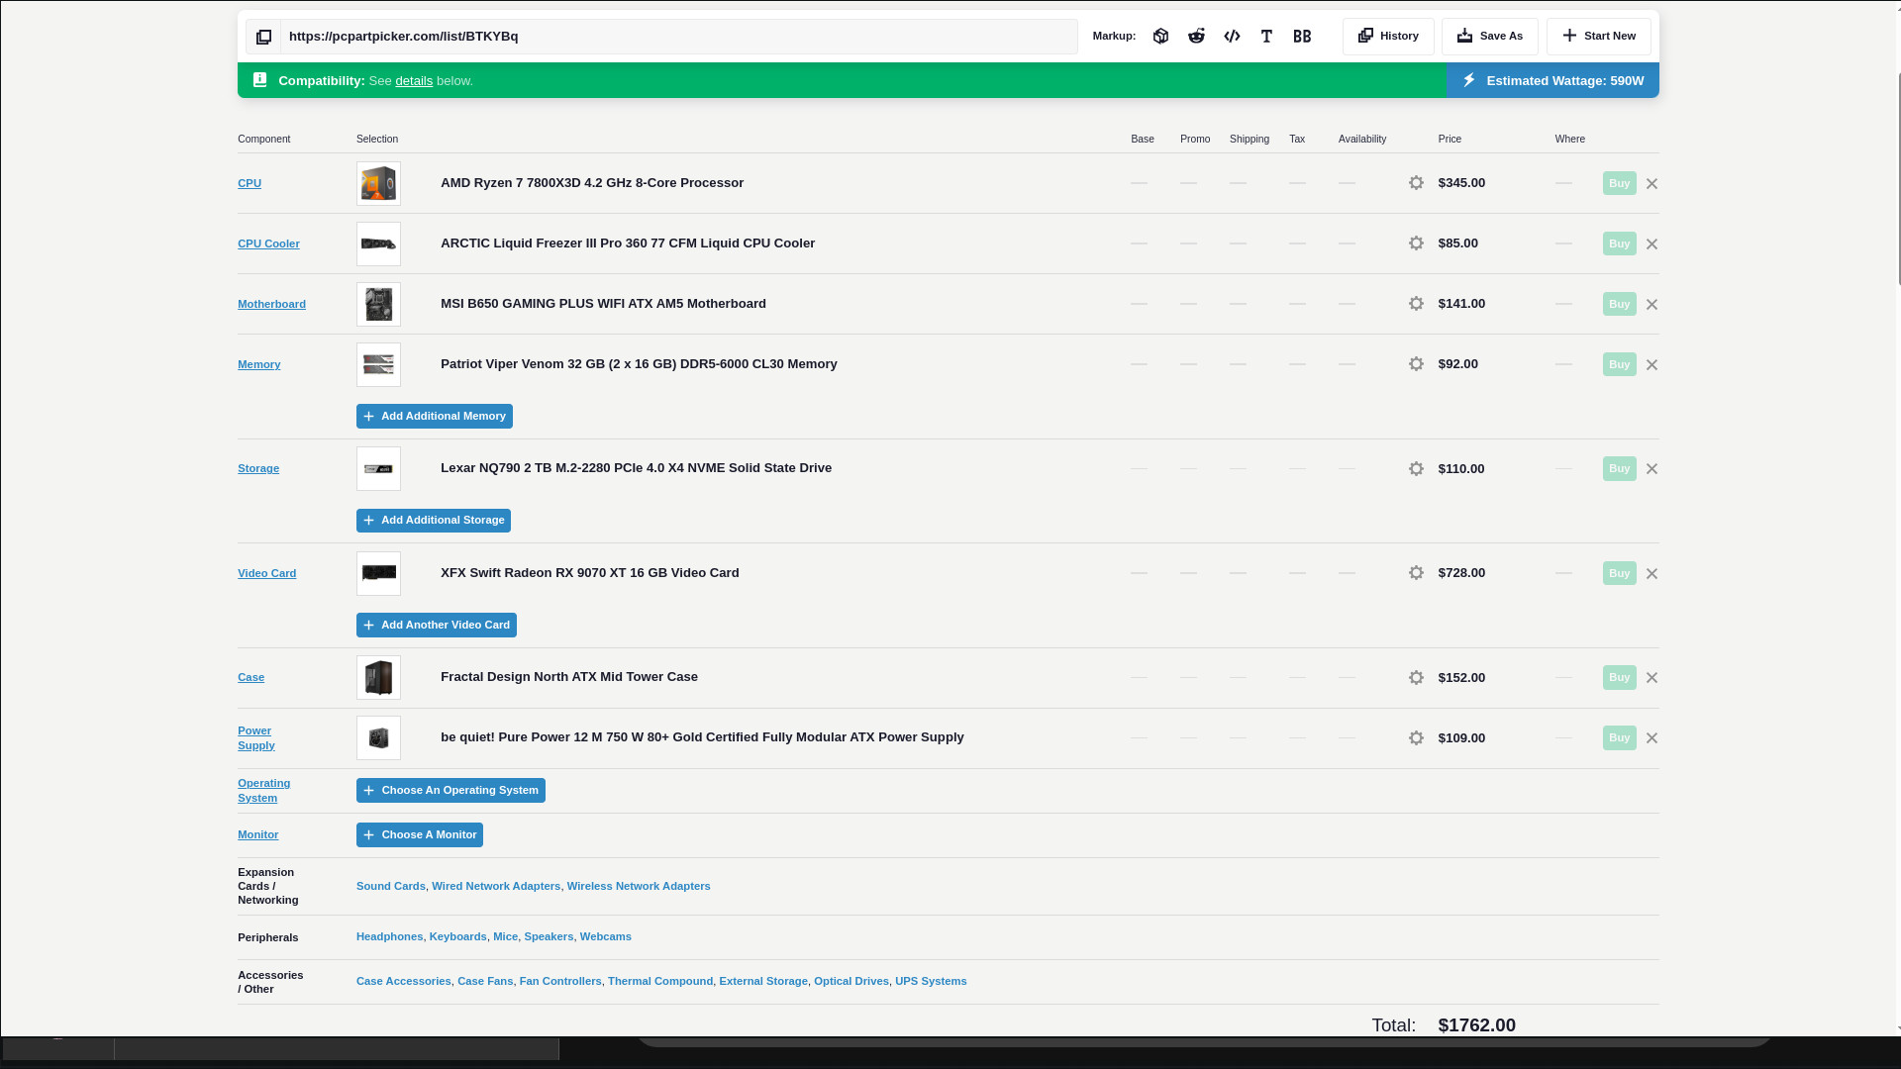The image size is (1901, 1069).
Task: Open the Memory category link
Action: click(x=258, y=364)
